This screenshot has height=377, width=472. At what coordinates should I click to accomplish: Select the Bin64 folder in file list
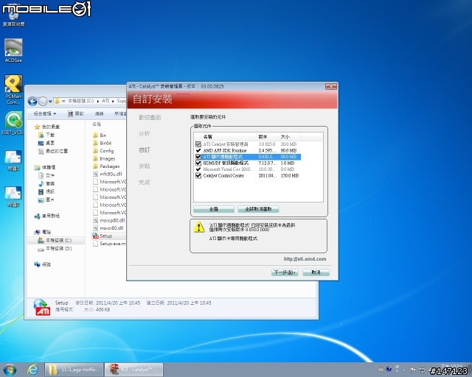click(x=102, y=143)
